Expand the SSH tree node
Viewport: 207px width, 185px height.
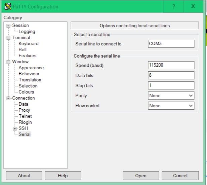(x=15, y=128)
